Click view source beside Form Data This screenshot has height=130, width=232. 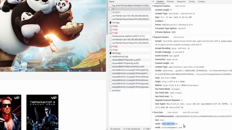(173, 112)
